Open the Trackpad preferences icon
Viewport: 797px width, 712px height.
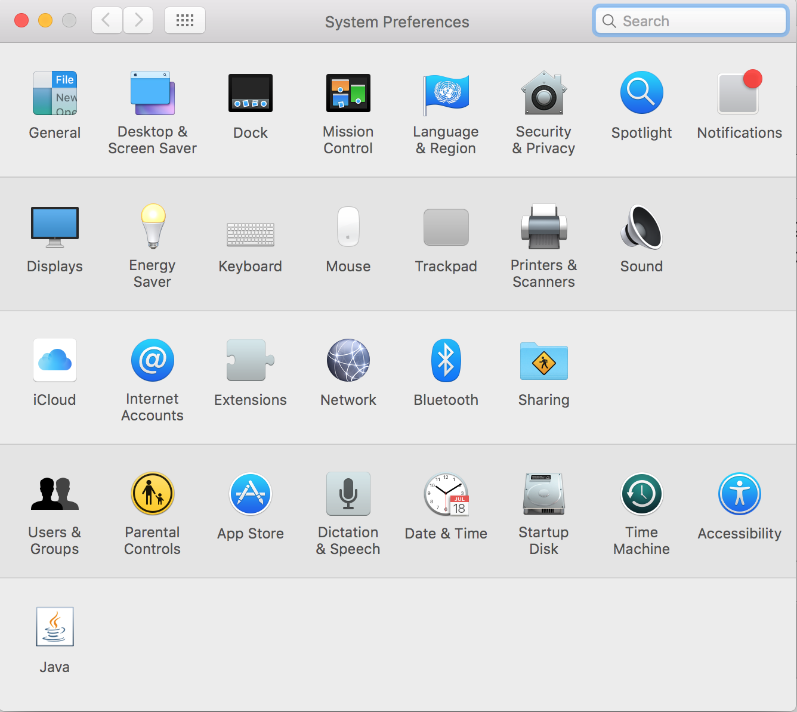pyautogui.click(x=446, y=227)
